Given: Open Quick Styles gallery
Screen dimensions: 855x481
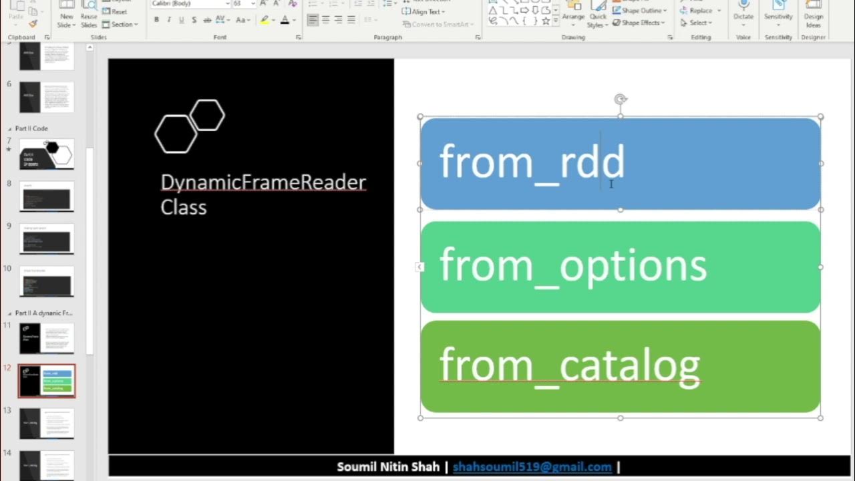Looking at the screenshot, I should [598, 15].
